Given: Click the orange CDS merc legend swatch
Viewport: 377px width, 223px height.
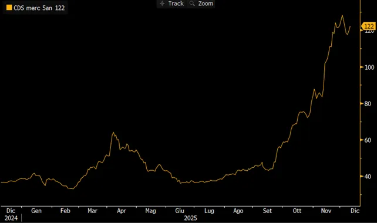Looking at the screenshot, I should tap(9, 8).
